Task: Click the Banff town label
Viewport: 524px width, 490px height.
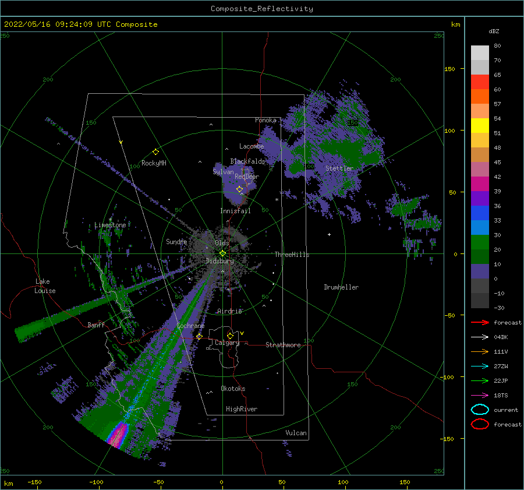Action: point(96,325)
